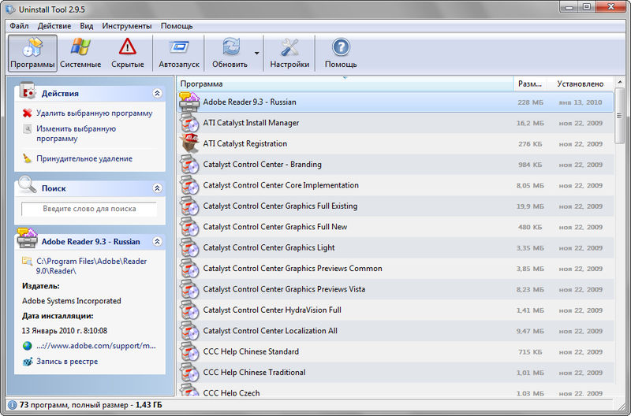Select Catalyst Control Center Core Implementation
This screenshot has width=631, height=416.
click(396, 185)
